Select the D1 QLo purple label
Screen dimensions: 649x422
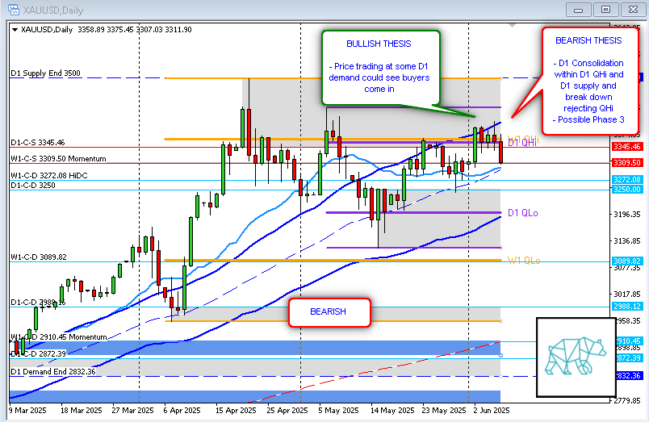tap(523, 212)
